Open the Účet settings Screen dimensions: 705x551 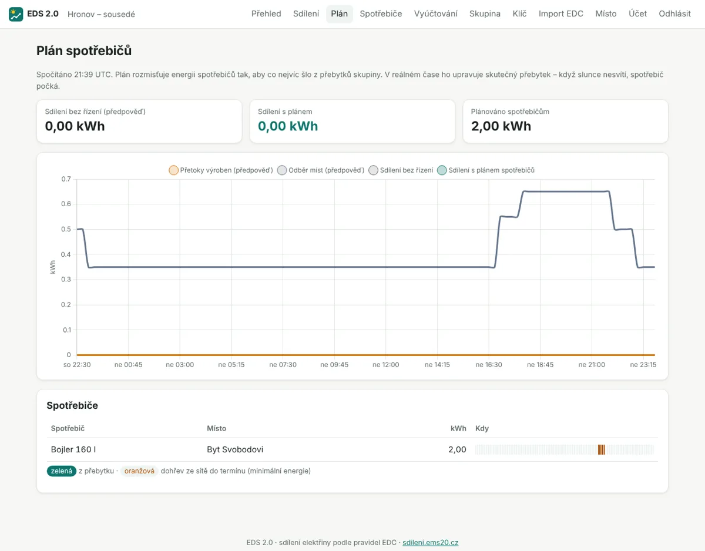pos(637,14)
